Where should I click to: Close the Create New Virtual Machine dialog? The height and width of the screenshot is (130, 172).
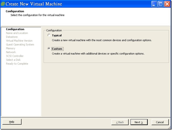(x=167, y=4)
